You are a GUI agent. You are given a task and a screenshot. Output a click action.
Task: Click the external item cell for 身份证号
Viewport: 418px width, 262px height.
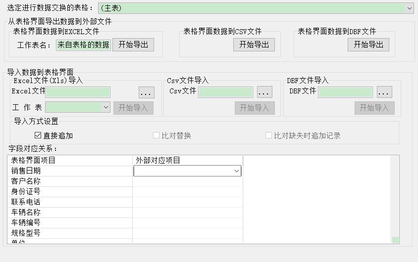pos(187,192)
